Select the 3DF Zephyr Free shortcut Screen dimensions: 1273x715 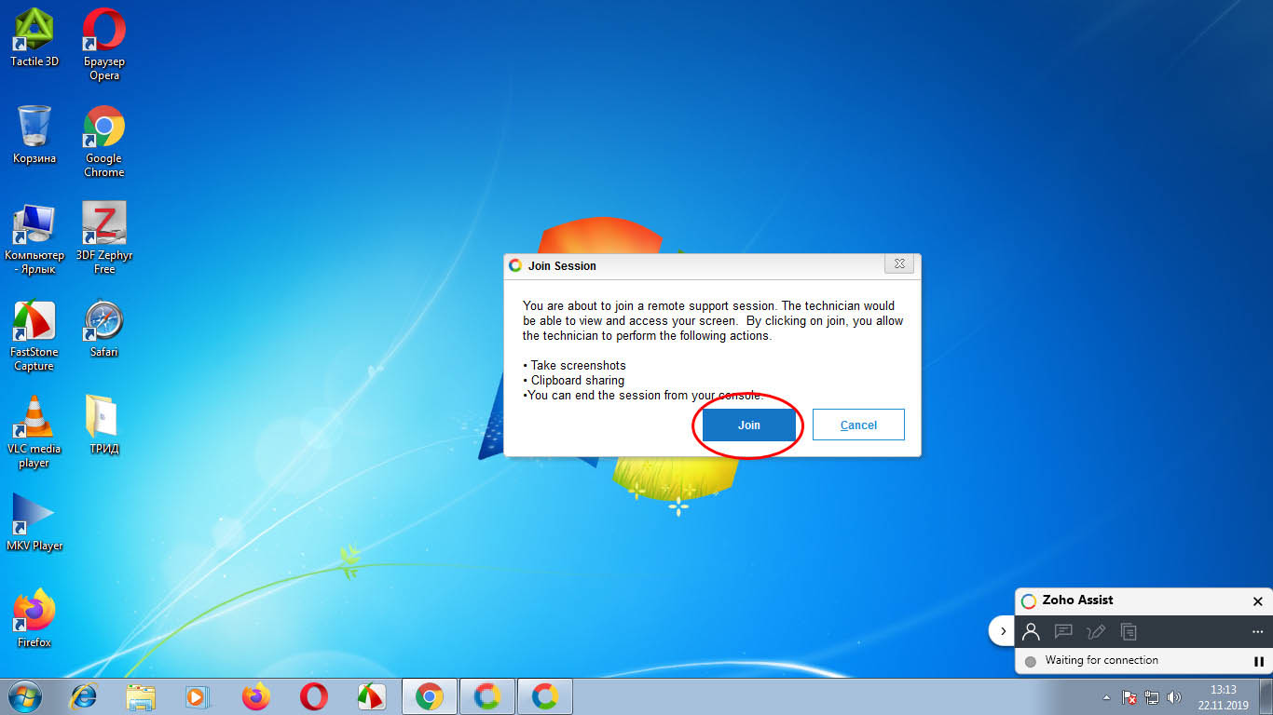[x=104, y=237]
